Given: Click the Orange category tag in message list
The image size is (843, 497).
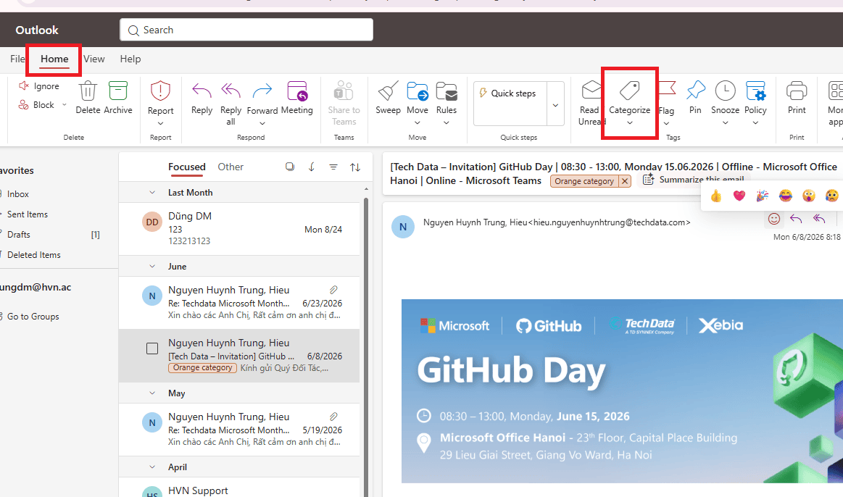Looking at the screenshot, I should pyautogui.click(x=203, y=368).
